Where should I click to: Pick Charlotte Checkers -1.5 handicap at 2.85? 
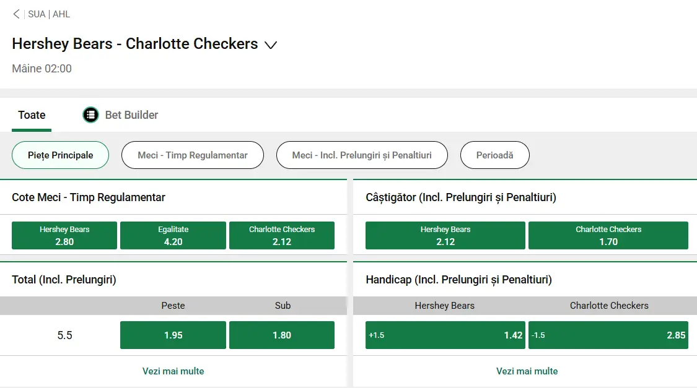point(608,335)
